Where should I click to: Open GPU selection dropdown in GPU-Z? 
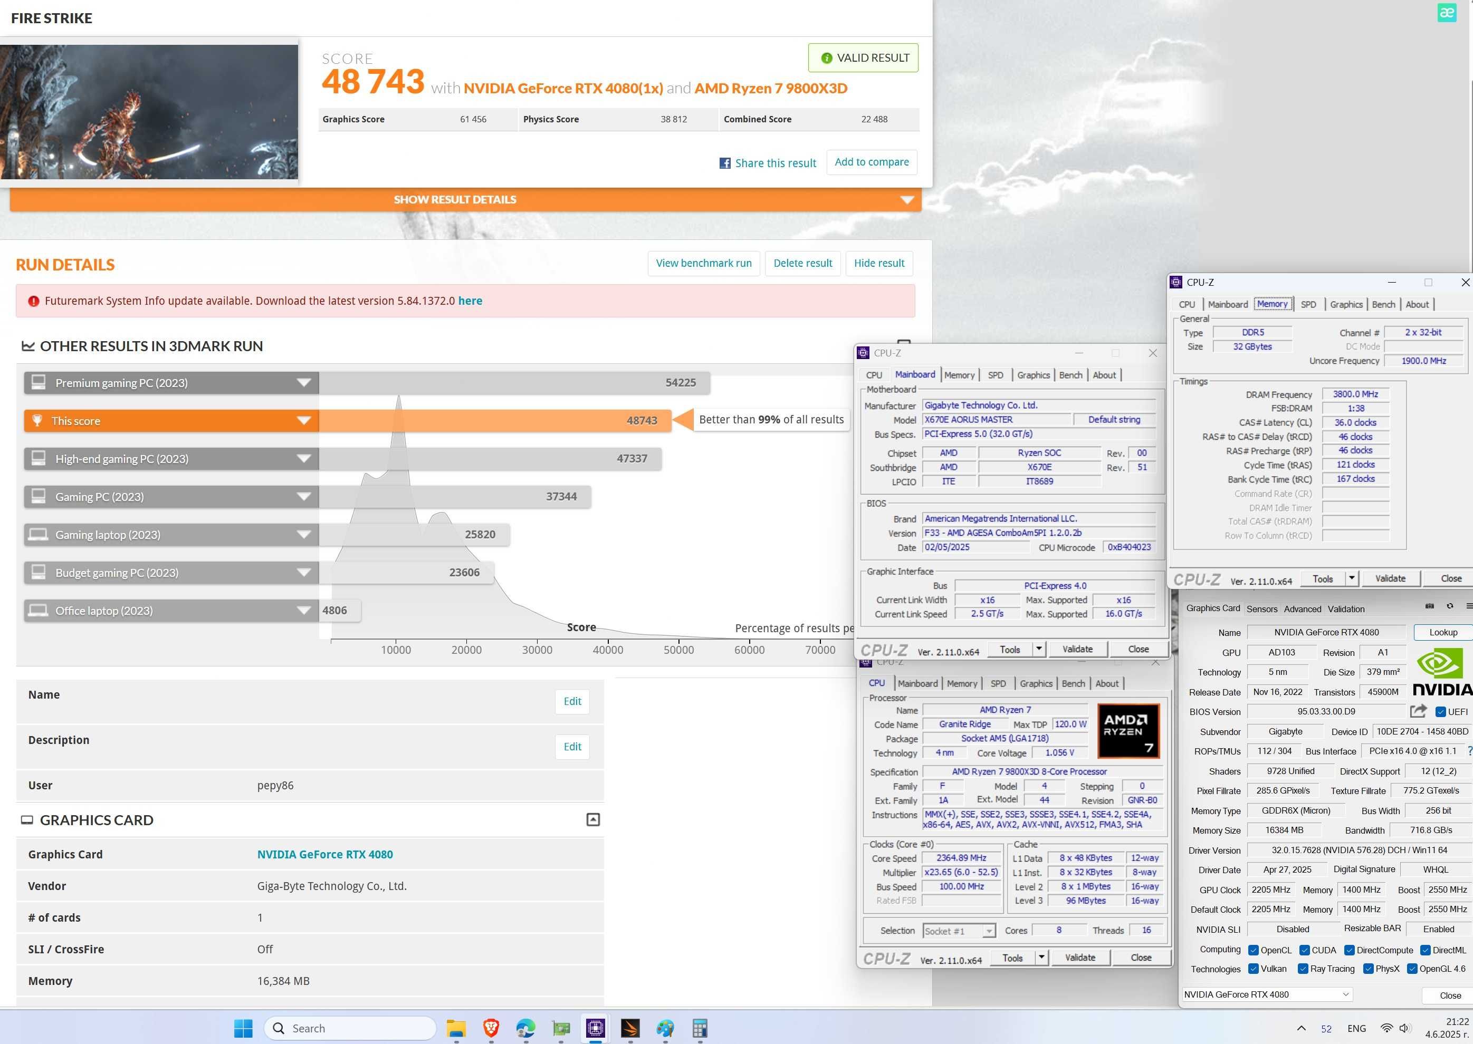(1267, 994)
